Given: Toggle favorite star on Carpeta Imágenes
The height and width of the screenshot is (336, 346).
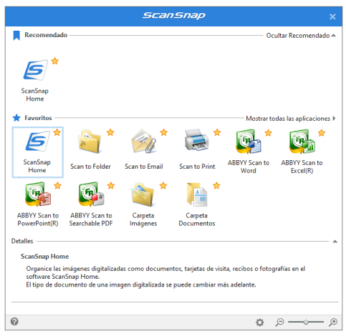Looking at the screenshot, I should 163,185.
